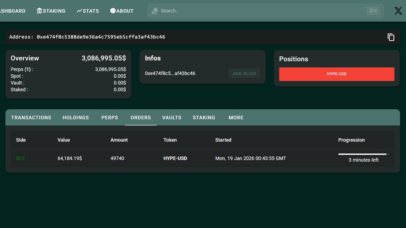Click the HYPE-USD token in the order row
This screenshot has height=228, width=406.
pos(175,158)
